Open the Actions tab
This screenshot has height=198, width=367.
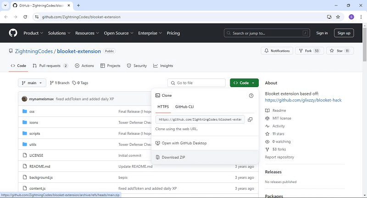84,66
